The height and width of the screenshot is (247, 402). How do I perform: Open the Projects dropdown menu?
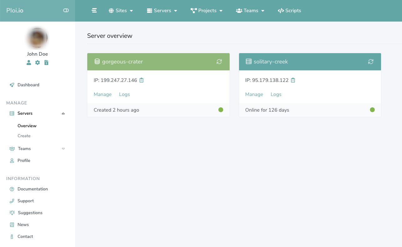(206, 11)
